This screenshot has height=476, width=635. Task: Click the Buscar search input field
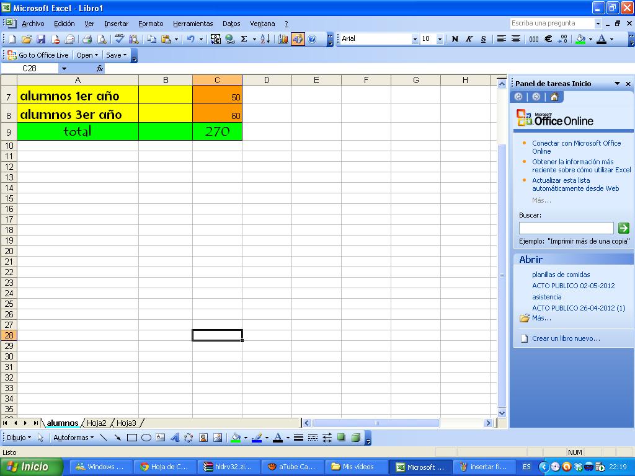(566, 228)
